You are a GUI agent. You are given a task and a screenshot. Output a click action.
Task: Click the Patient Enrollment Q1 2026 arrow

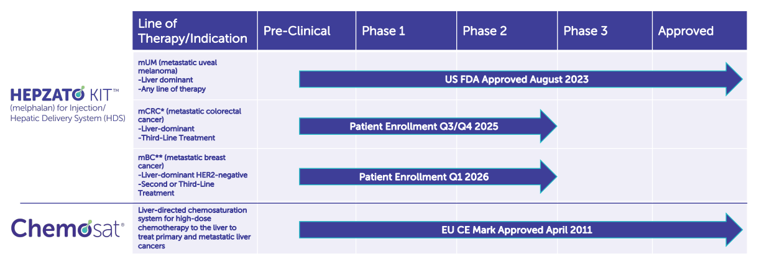424,177
